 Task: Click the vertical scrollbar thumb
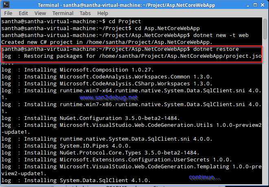[x=265, y=29]
